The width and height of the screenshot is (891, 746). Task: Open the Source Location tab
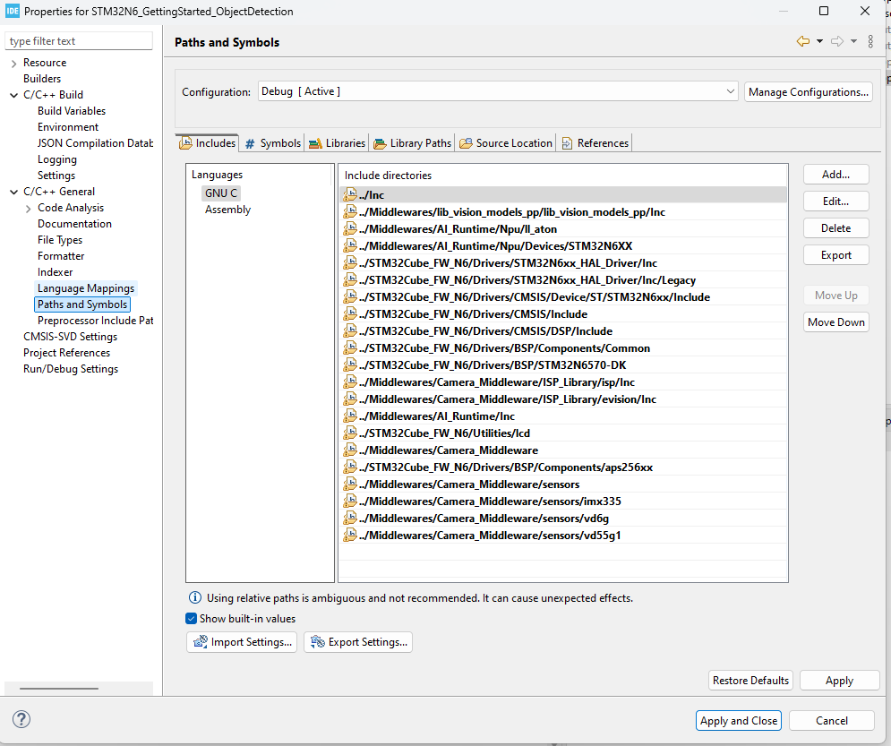pyautogui.click(x=505, y=141)
